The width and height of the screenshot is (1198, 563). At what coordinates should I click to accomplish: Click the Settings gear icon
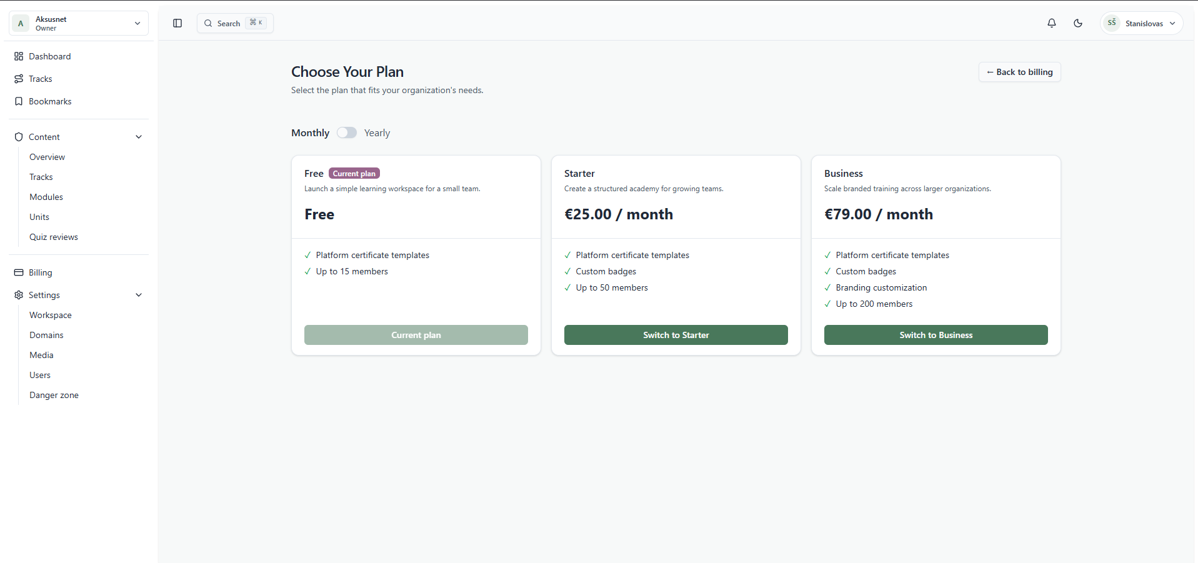(x=19, y=295)
